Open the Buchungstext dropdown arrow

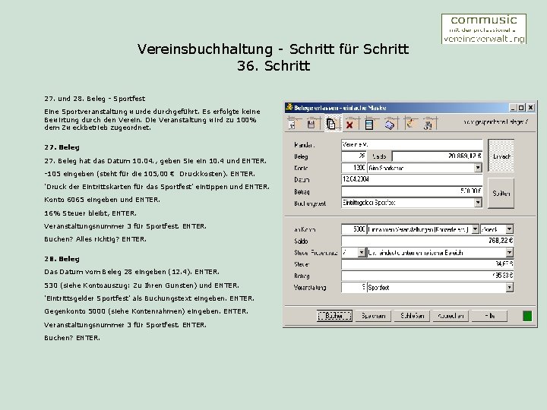pos(478,203)
